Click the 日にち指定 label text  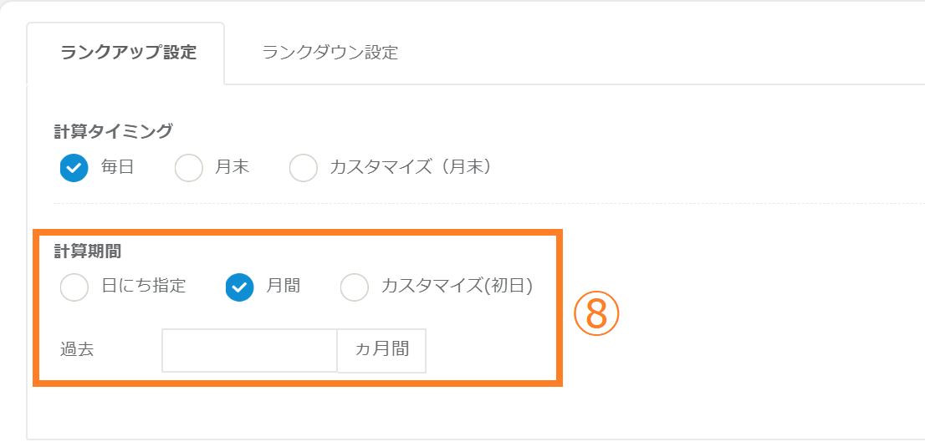(x=143, y=286)
